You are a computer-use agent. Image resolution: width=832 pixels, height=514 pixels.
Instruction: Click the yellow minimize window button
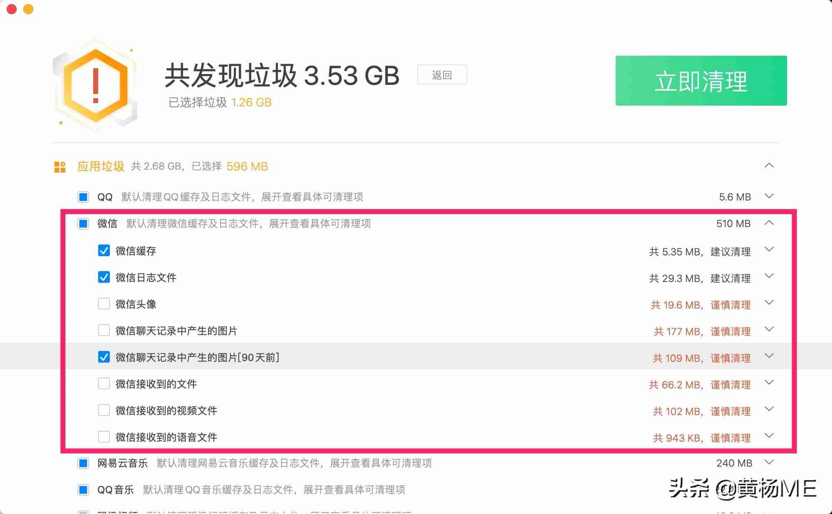coord(28,9)
